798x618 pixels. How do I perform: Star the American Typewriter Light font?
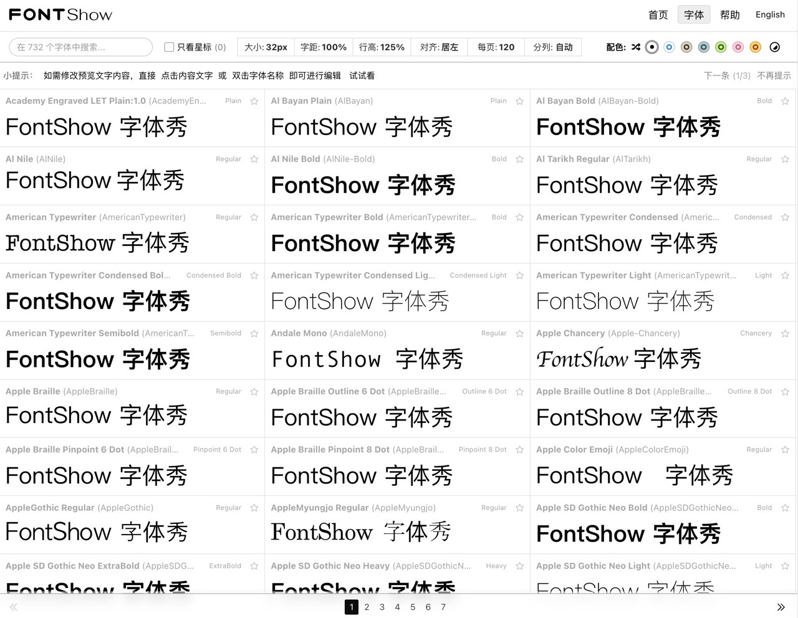coord(785,275)
